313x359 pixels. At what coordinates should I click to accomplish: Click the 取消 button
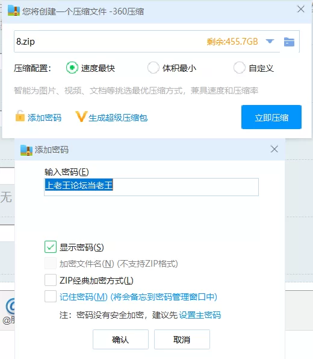coord(182,339)
